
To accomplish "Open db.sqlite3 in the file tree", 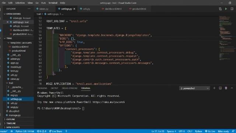I will (x=14, y=111).
